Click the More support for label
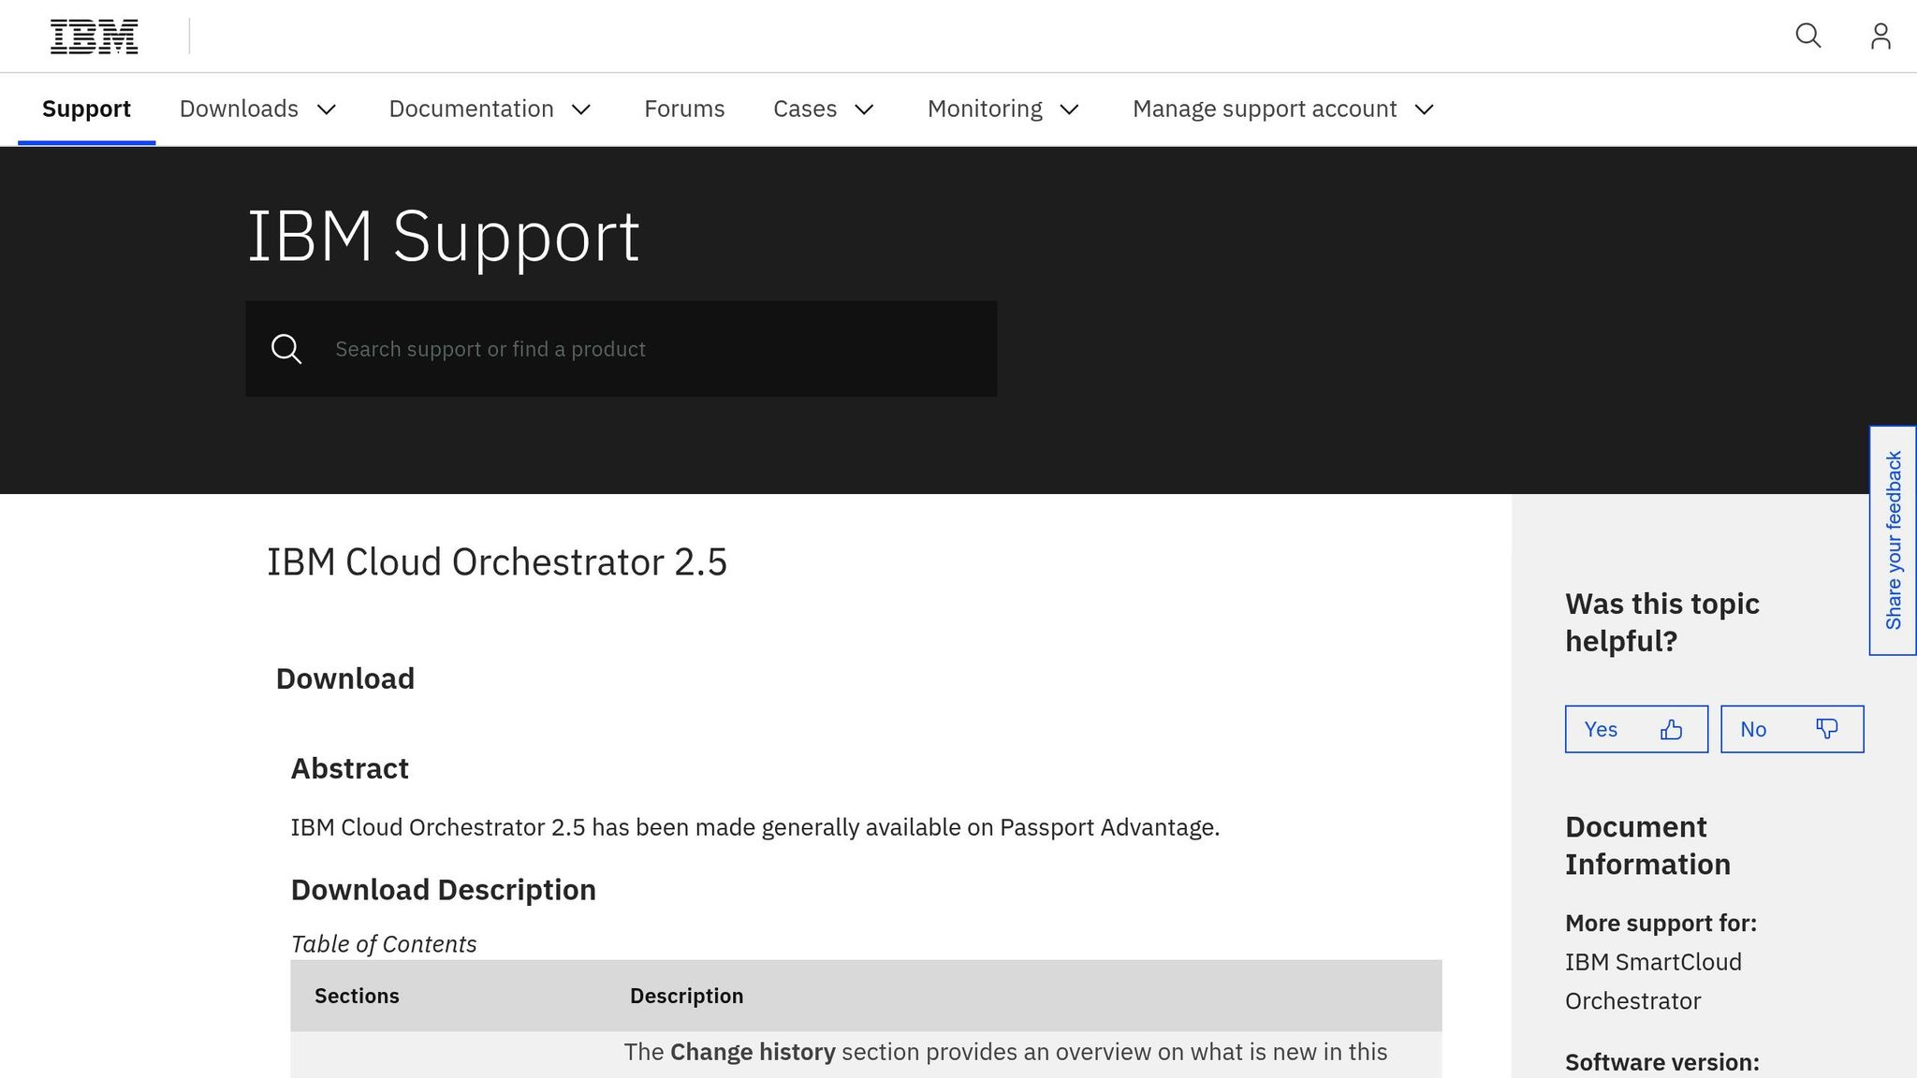Viewport: 1917px width, 1078px height. [1661, 924]
